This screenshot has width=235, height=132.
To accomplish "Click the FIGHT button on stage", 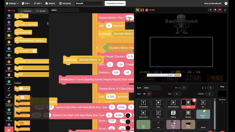I will point(148,78).
